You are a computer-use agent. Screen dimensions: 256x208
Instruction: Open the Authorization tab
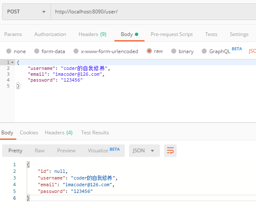(x=50, y=34)
